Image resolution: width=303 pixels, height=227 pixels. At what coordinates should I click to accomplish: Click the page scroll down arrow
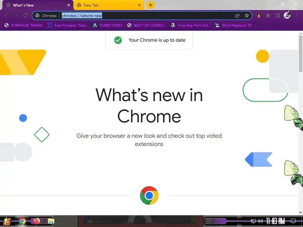[x=301, y=213]
